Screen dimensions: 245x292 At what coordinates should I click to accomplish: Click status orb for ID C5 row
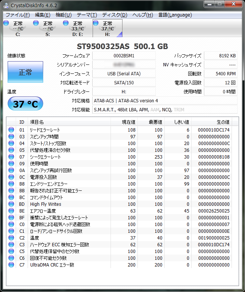[x=11, y=251]
